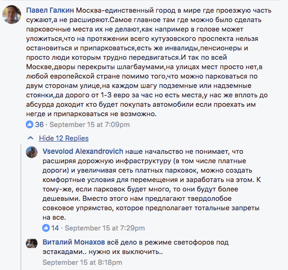This screenshot has width=288, height=270.
Task: Show who reacted via the 36 count
Action: click(39, 125)
